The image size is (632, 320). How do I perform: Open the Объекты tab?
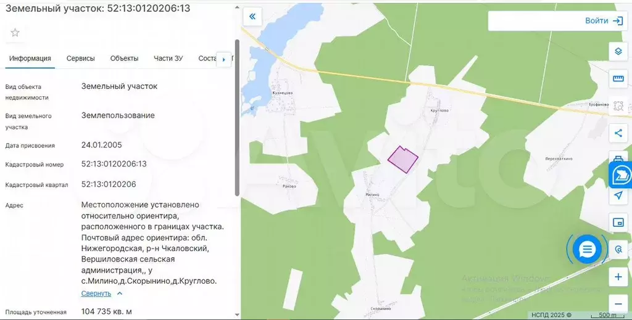pyautogui.click(x=124, y=59)
